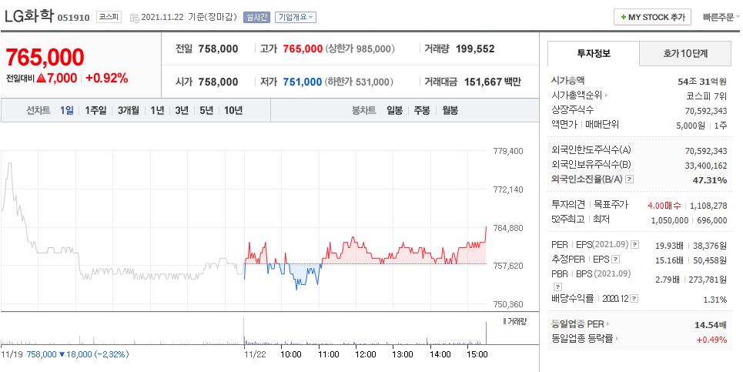The width and height of the screenshot is (743, 372).
Task: Click the 상한가 985,000 upper limit text
Action: point(360,49)
